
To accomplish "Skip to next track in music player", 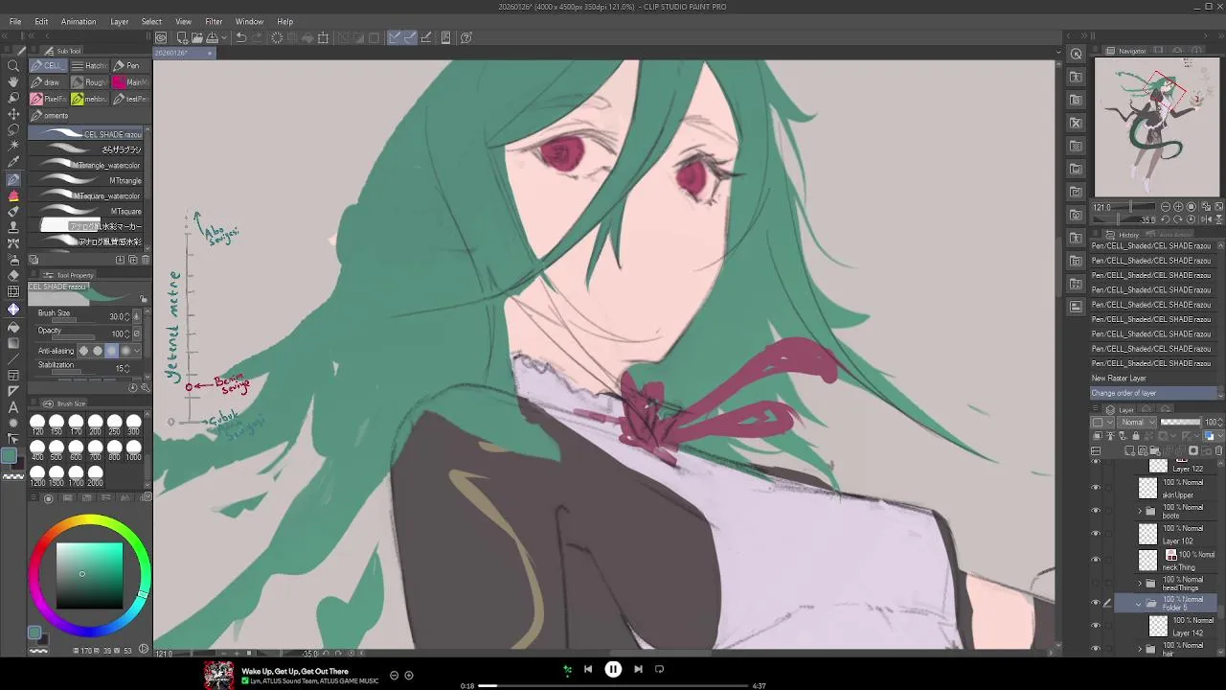I will (x=638, y=670).
